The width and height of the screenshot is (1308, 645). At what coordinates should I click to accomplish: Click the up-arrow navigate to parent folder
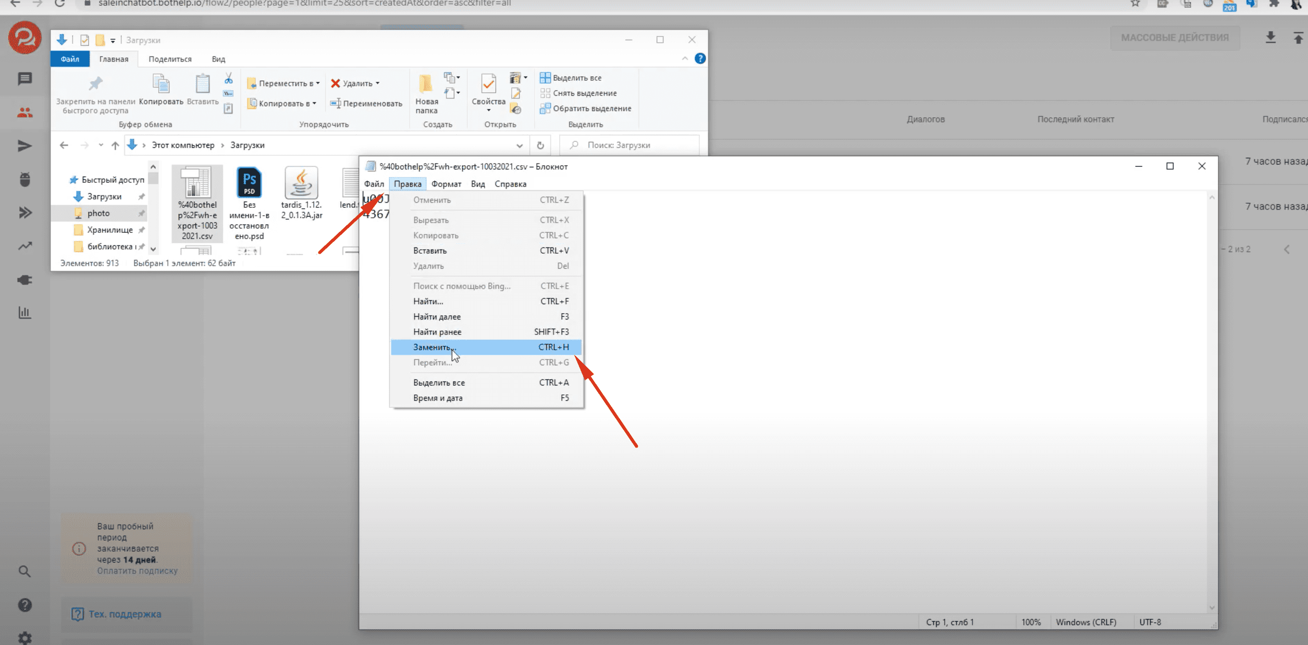(115, 145)
